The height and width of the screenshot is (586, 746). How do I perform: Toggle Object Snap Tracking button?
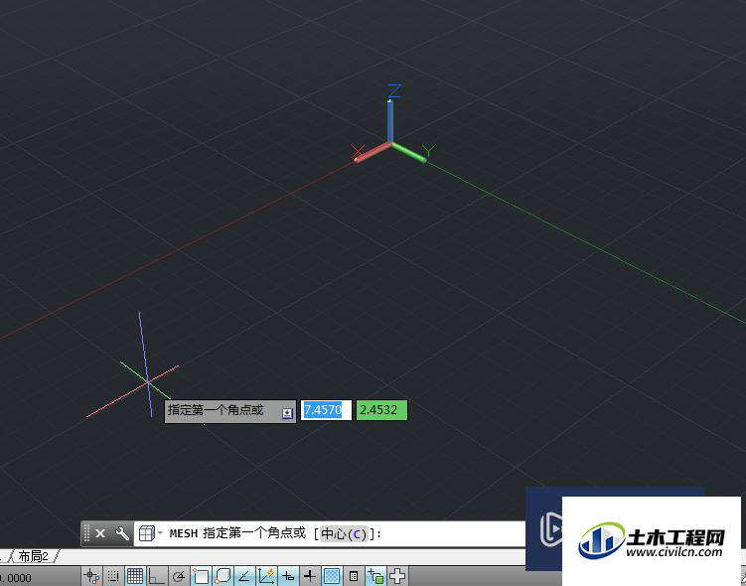tap(244, 576)
